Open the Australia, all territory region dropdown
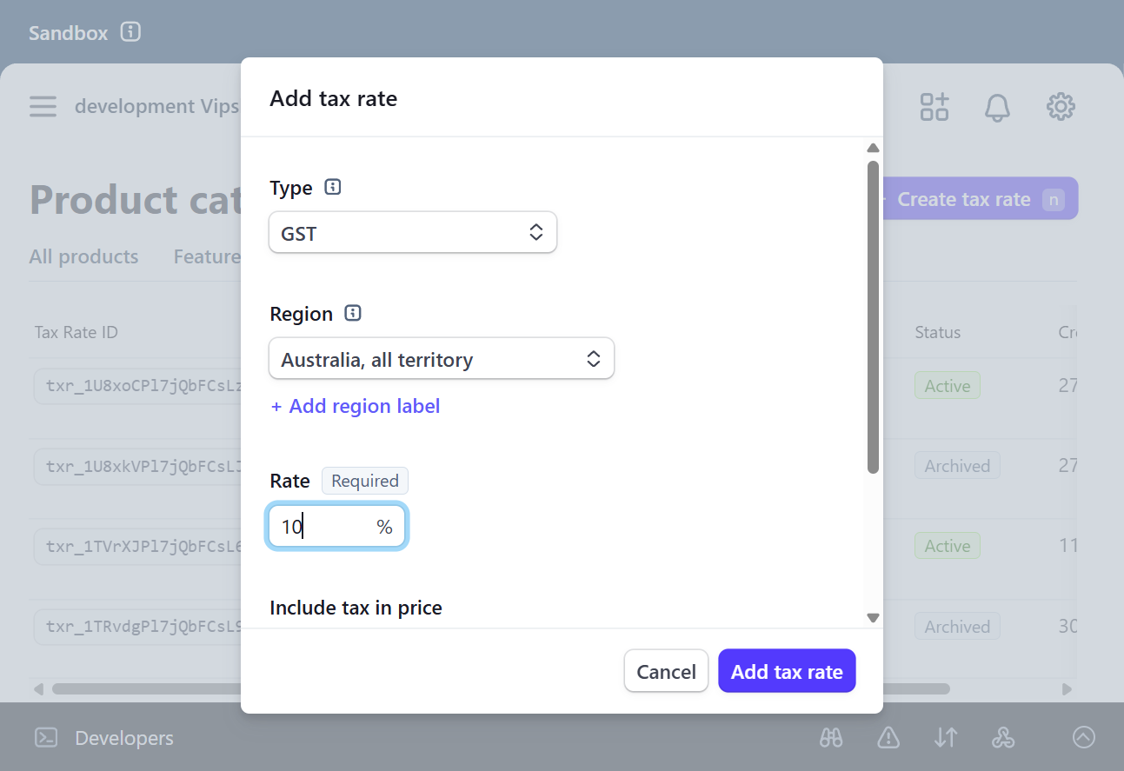Screen dimensions: 1124x771 [x=442, y=358]
